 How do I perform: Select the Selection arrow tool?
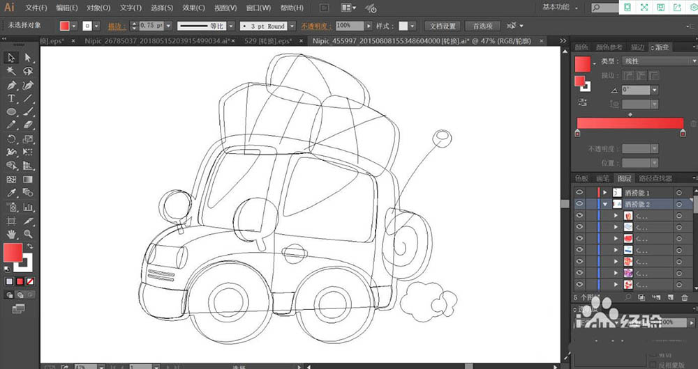point(12,58)
